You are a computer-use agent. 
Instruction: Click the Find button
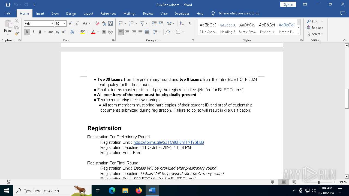coord(313,21)
